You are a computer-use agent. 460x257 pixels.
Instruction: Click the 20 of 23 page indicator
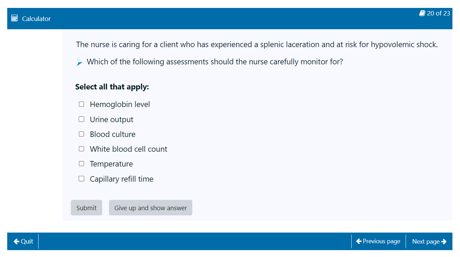(438, 13)
